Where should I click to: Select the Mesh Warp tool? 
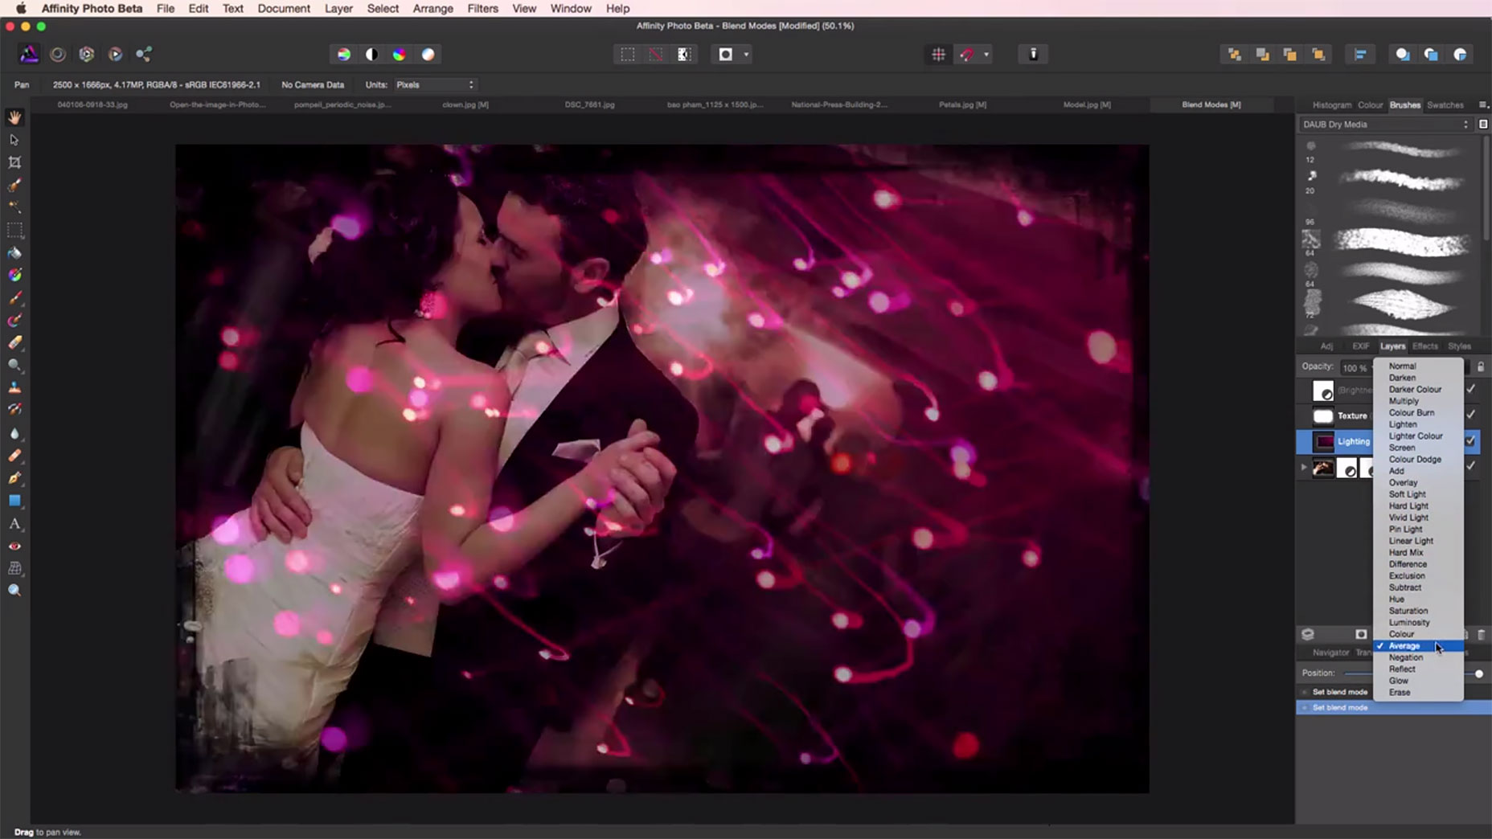click(14, 568)
